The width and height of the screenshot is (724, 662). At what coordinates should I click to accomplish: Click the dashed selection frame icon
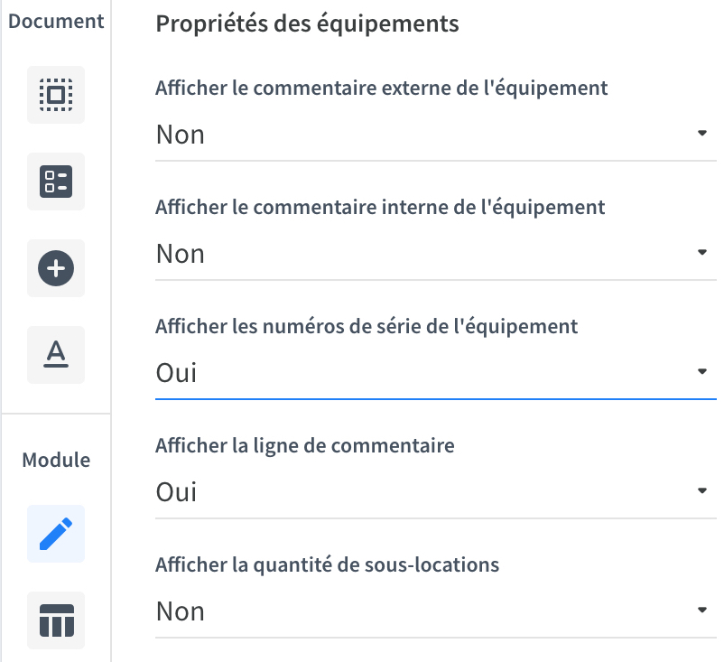56,95
